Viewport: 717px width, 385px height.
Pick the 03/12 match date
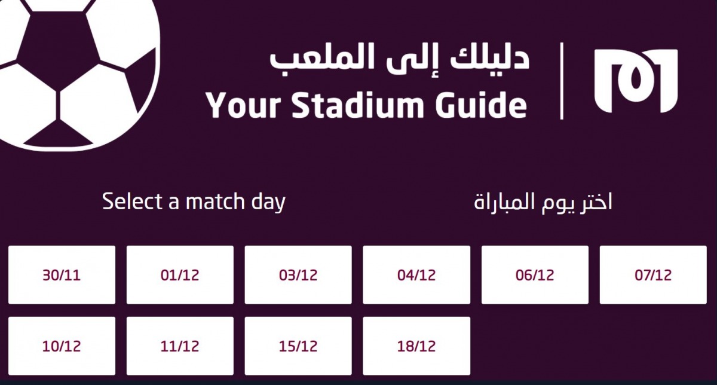click(298, 275)
